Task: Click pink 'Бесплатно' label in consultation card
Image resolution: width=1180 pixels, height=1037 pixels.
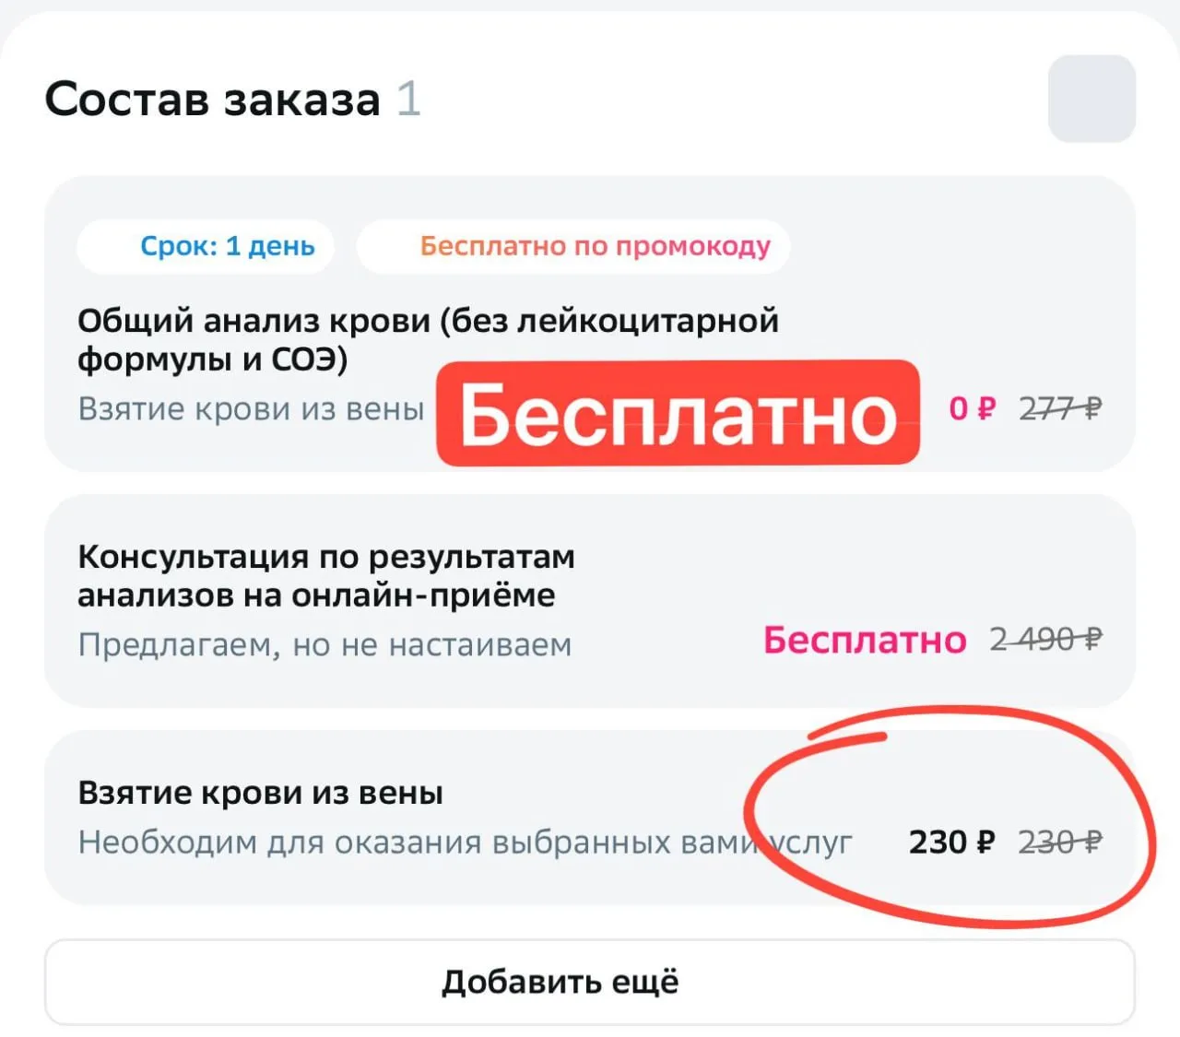Action: tap(865, 640)
